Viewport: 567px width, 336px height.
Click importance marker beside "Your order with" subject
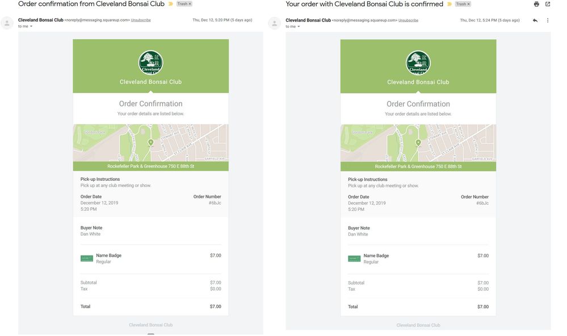click(450, 4)
